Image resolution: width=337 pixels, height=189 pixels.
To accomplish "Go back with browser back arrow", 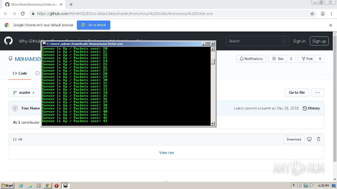I will 6,14.
